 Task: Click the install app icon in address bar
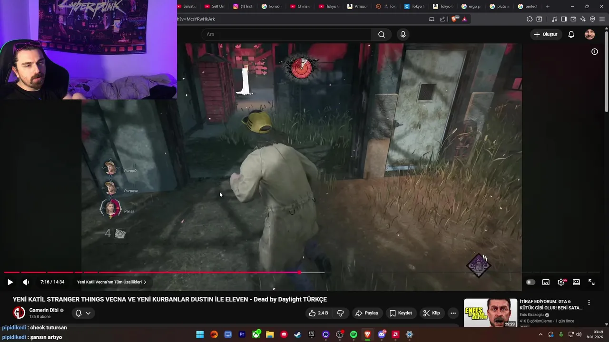[x=432, y=19]
